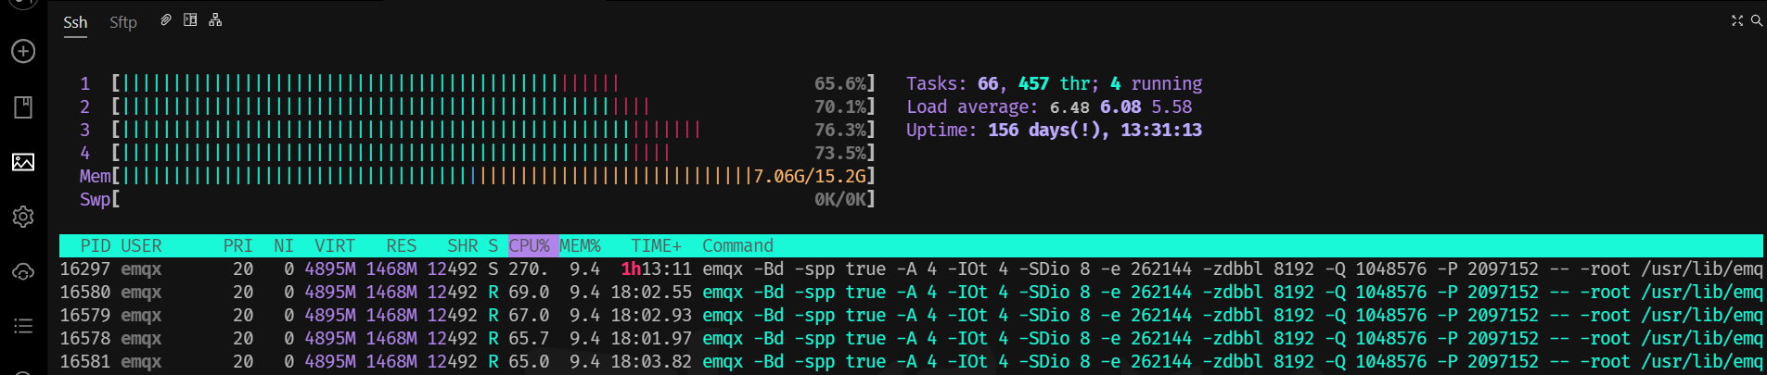Click the TIME+ column header

656,245
